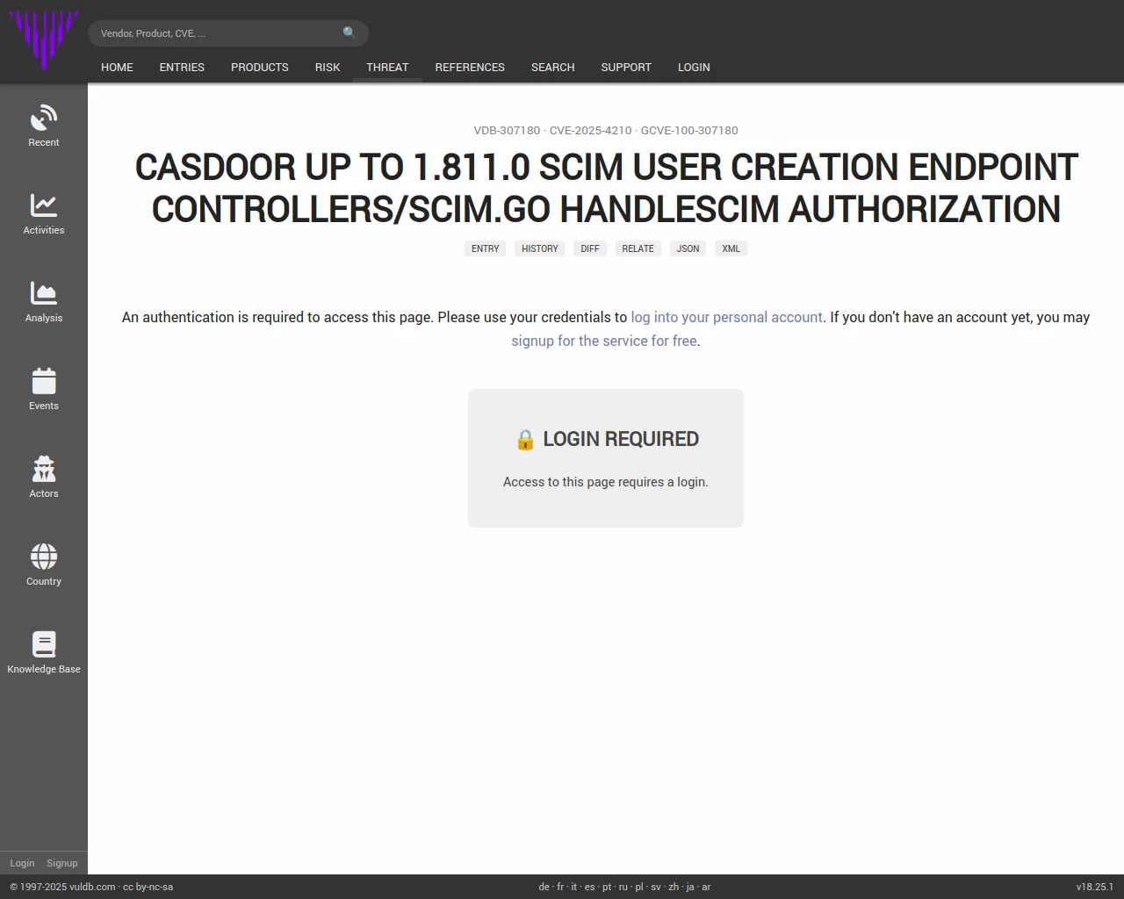
Task: Open the LOGIN menu item
Action: click(x=694, y=67)
